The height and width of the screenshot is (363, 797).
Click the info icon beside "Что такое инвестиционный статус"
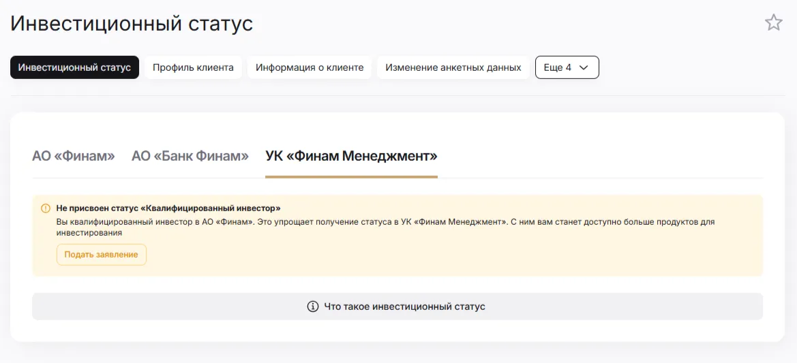[x=313, y=306]
